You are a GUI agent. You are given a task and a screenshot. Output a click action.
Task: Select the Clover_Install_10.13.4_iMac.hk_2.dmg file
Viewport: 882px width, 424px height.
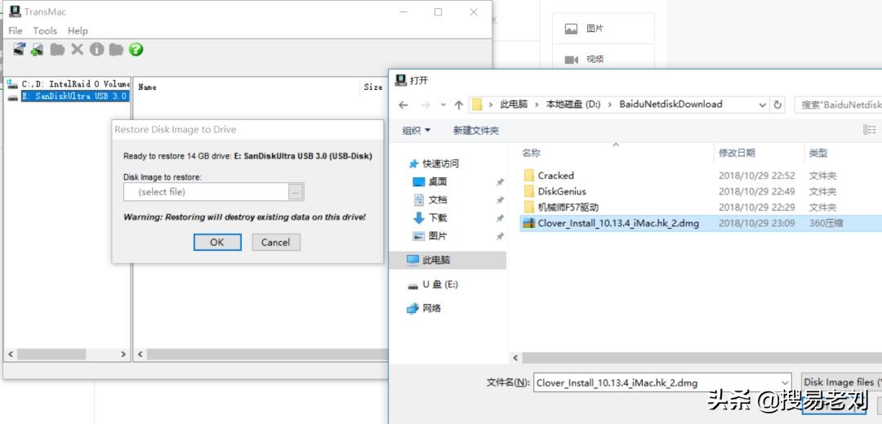pyautogui.click(x=701, y=223)
